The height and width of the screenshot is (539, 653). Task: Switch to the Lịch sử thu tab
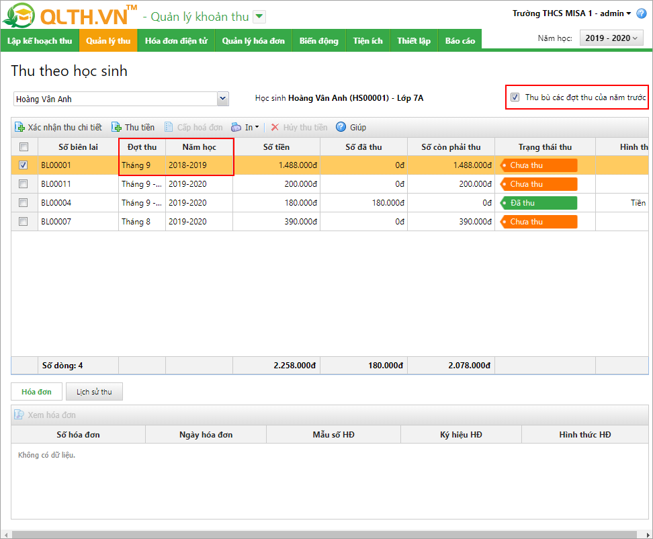tap(94, 392)
